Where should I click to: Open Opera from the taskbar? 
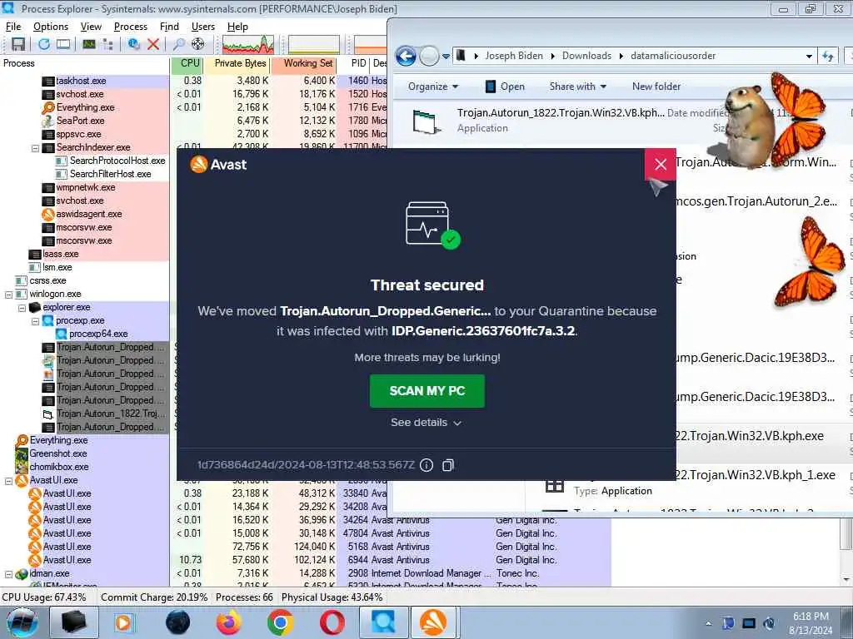[x=332, y=622]
